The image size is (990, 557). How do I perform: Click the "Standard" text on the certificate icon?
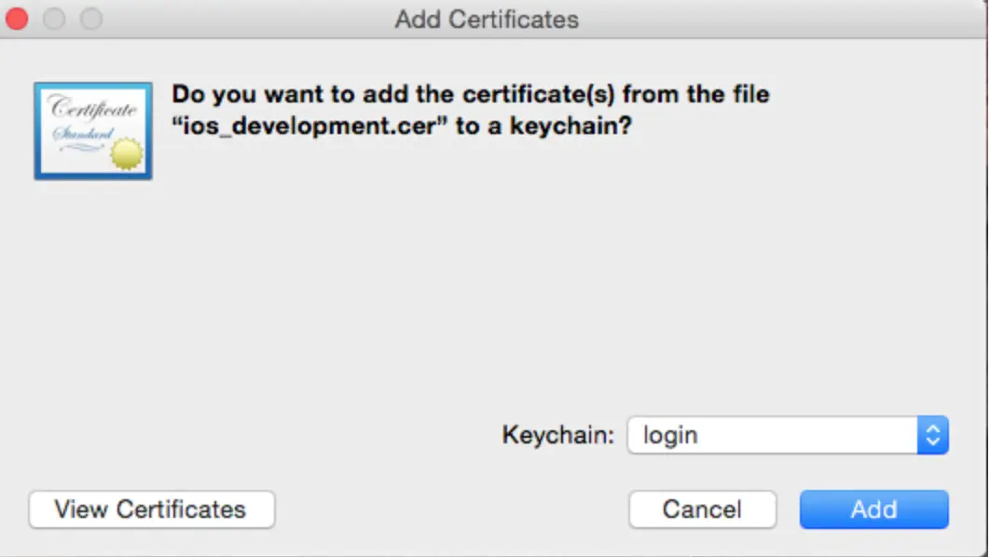(x=84, y=135)
